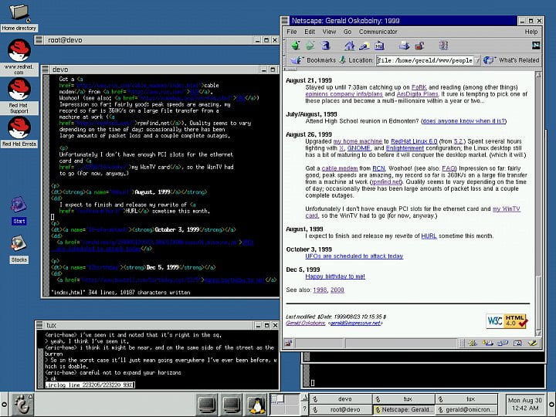Viewport: 556px width, 417px height.
Task: Open the Start desktop icon
Action: click(19, 210)
